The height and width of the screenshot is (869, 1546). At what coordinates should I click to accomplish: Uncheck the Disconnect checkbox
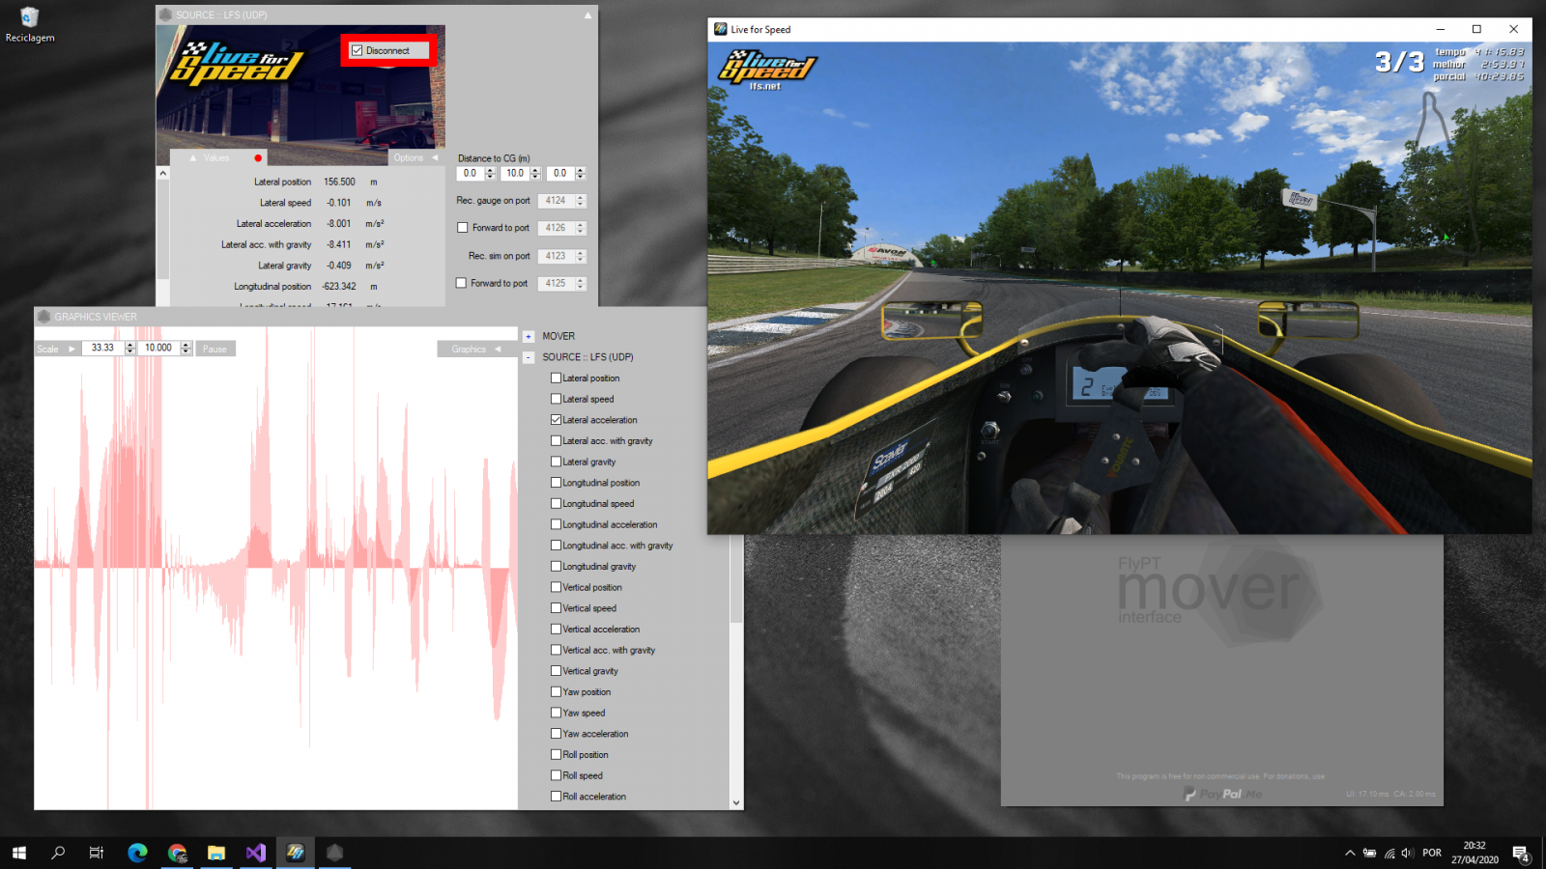(x=357, y=50)
